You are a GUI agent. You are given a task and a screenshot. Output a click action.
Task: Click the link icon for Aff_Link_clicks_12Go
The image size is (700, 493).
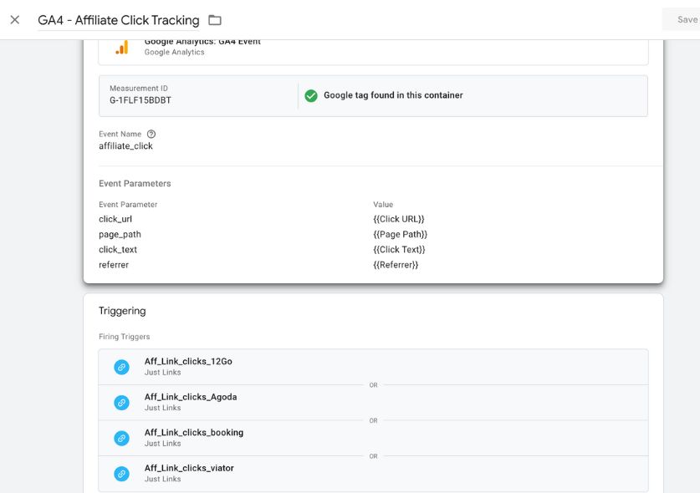pos(122,367)
